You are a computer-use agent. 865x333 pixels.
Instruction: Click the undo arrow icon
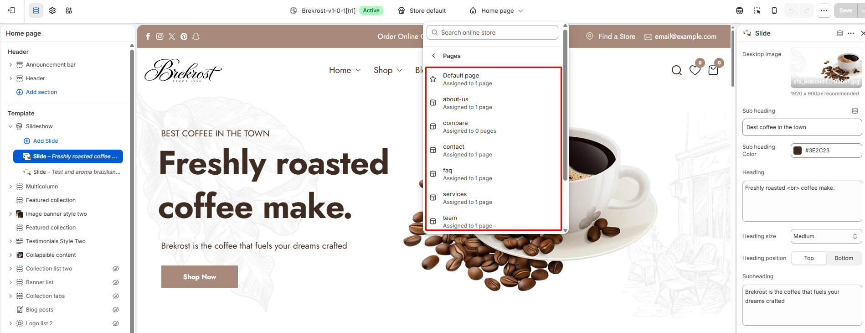792,10
